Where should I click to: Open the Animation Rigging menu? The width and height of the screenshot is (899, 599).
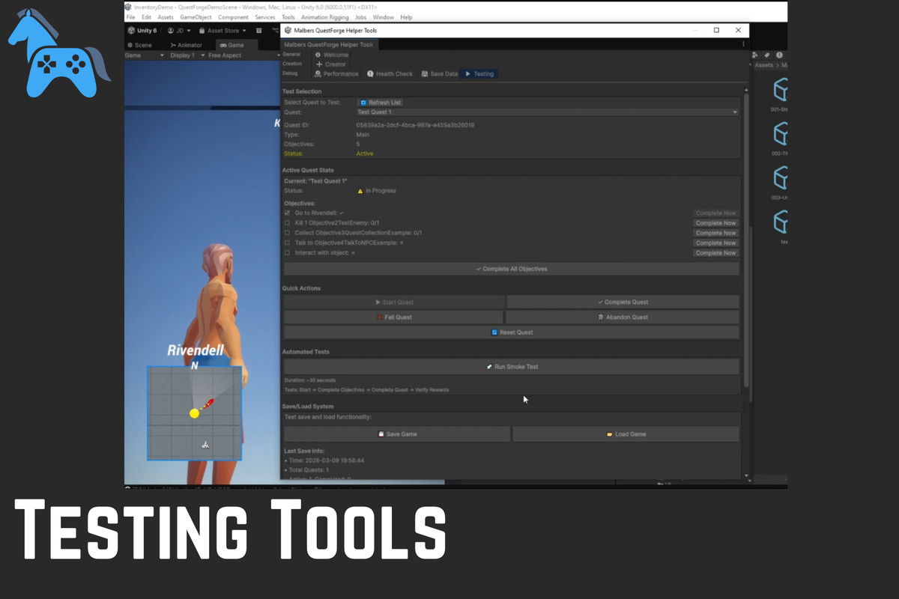(324, 17)
